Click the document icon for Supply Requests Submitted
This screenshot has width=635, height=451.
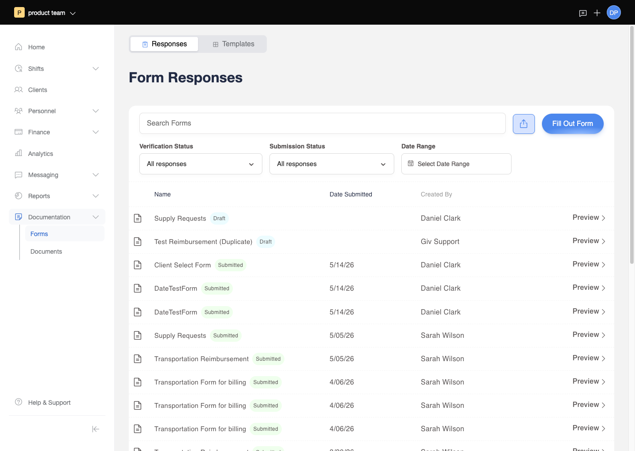[x=138, y=335]
